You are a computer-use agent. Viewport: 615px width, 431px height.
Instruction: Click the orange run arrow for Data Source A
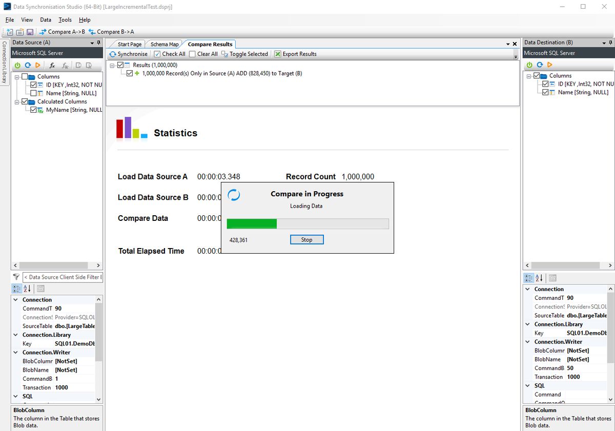[36, 65]
